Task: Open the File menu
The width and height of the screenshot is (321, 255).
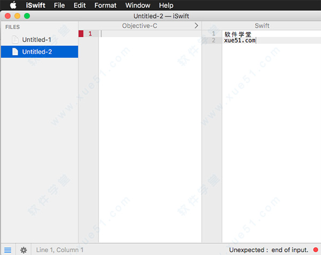Action: pos(59,5)
